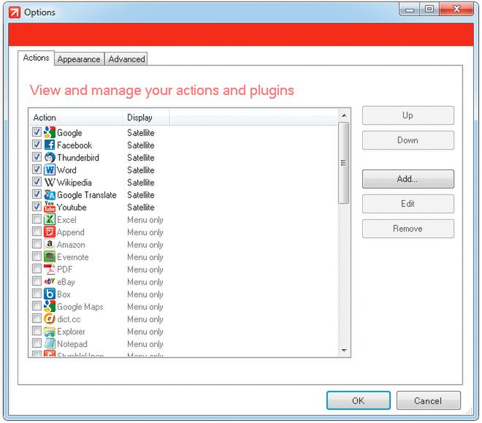
Task: Enable the Notepad checkbox
Action: 37,343
